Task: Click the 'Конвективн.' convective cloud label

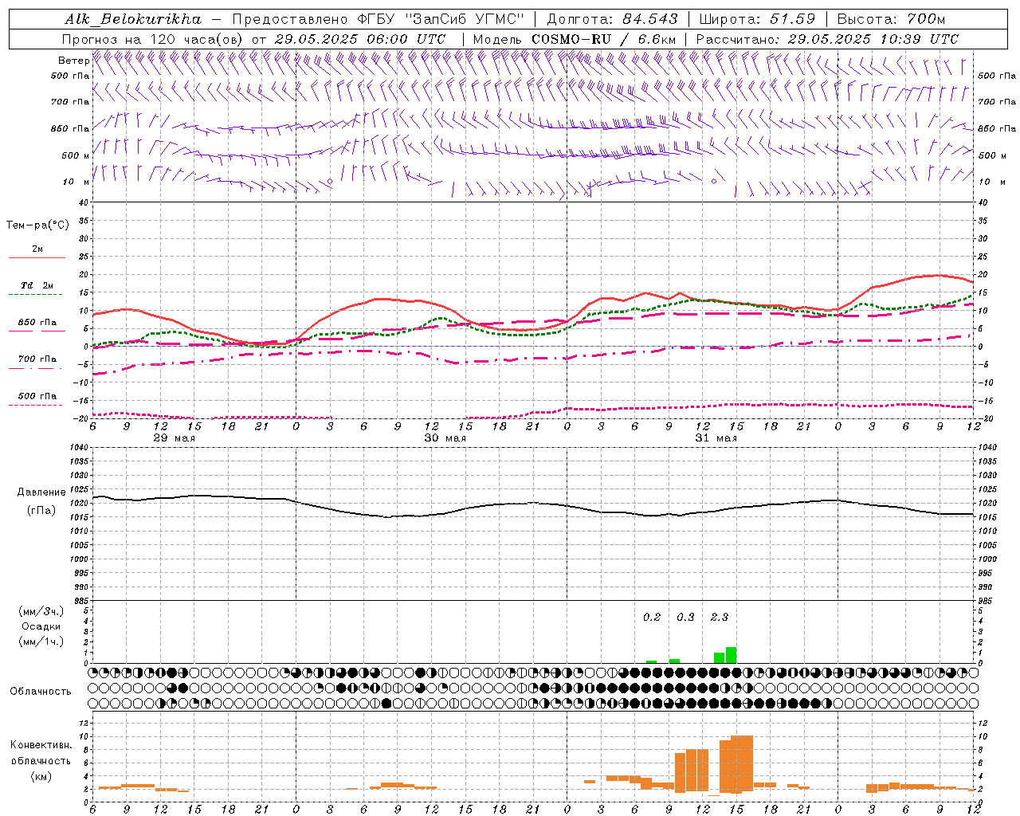Action: [41, 745]
